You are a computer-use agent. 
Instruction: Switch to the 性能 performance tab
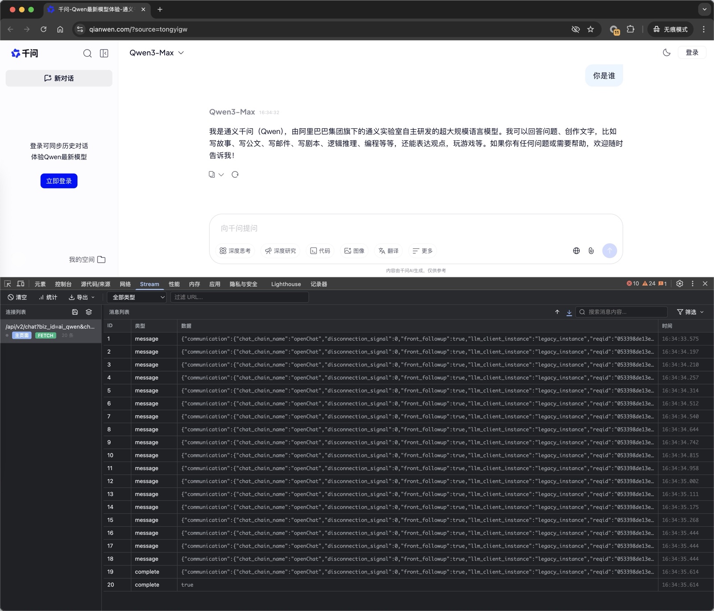pyautogui.click(x=174, y=284)
